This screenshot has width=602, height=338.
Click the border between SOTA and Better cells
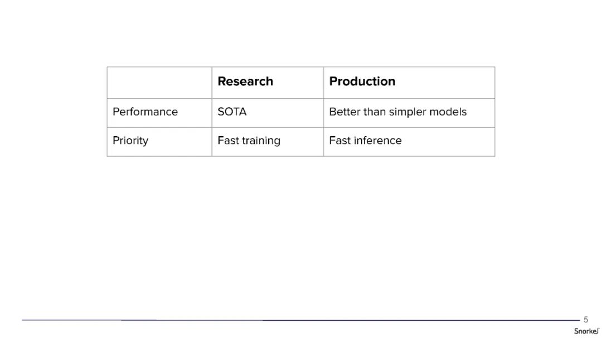[x=323, y=113]
